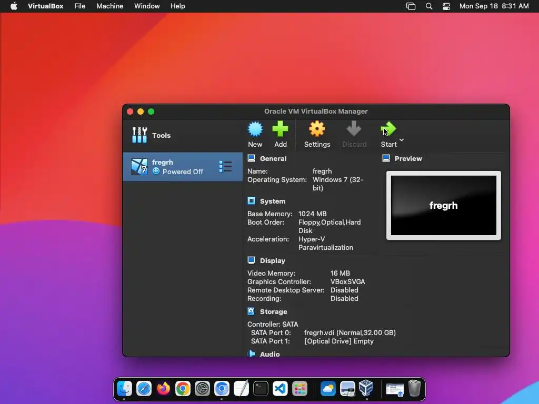This screenshot has height=404, width=539.
Task: Click the New virtual machine icon
Action: [255, 129]
